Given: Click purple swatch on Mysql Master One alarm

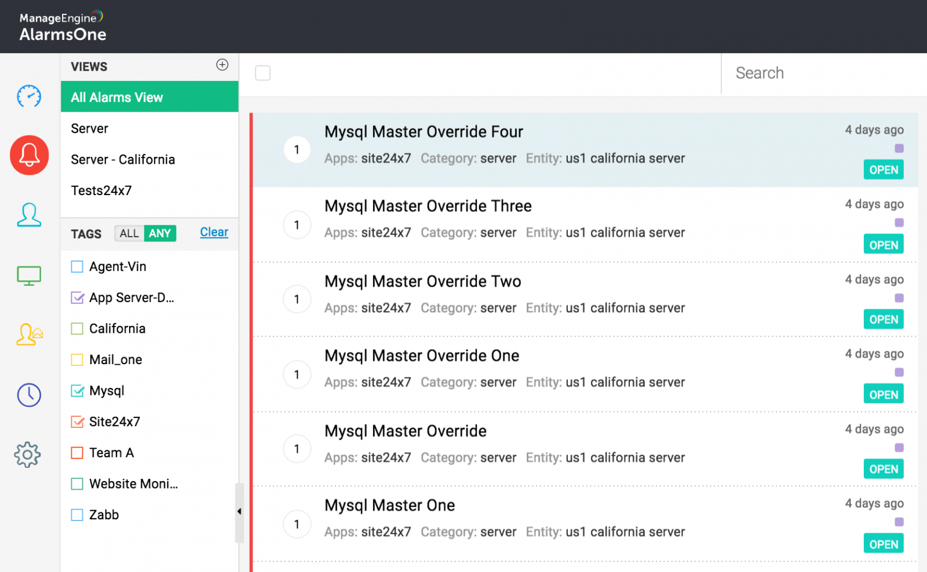Looking at the screenshot, I should pyautogui.click(x=899, y=522).
